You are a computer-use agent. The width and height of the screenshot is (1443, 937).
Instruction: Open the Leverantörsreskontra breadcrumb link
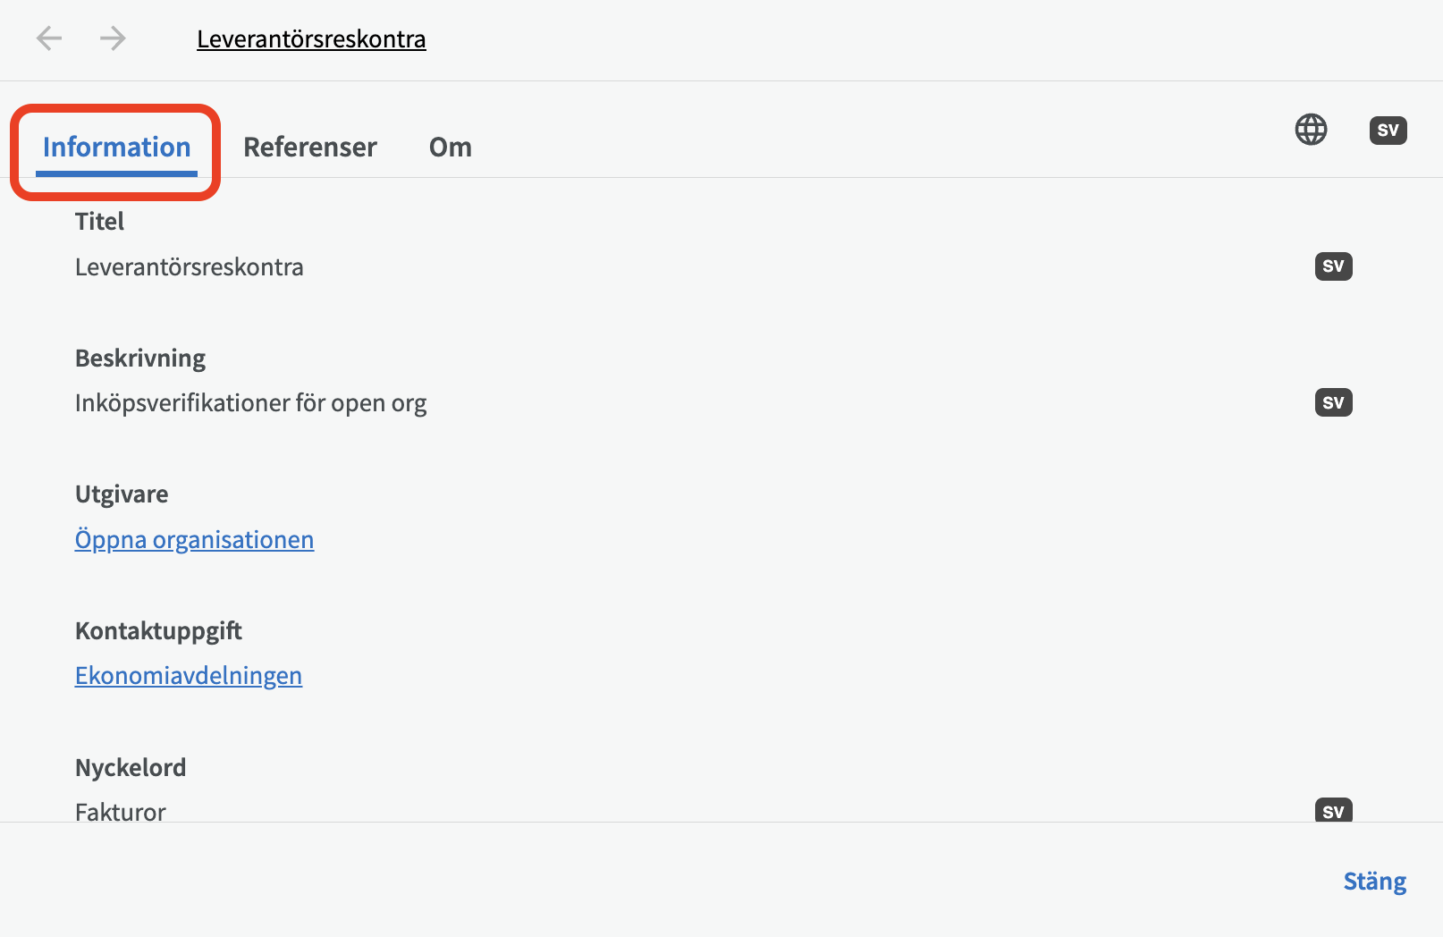point(311,39)
